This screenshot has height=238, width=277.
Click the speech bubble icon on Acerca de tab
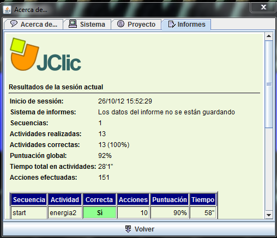[x=14, y=24]
